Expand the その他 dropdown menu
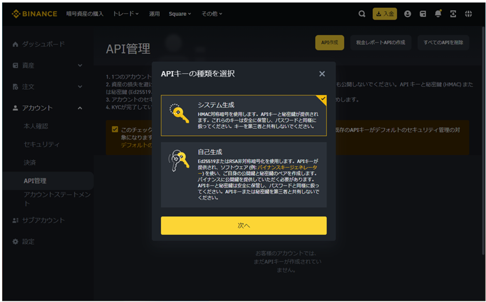 click(212, 14)
